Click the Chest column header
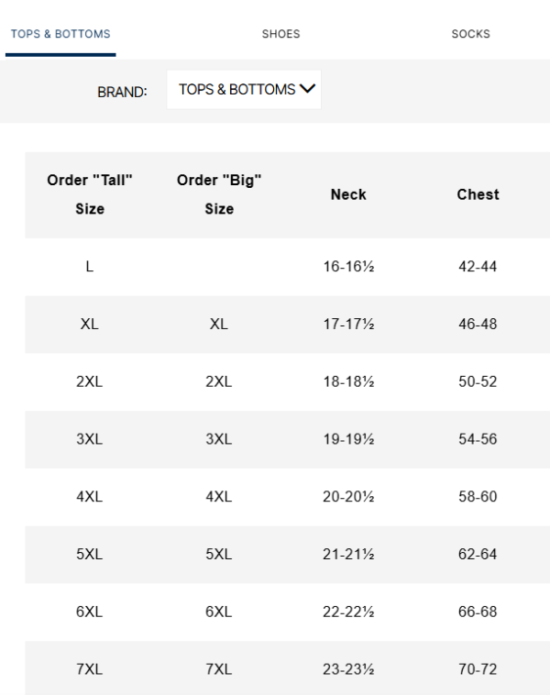Image resolution: width=550 pixels, height=695 pixels. pyautogui.click(x=478, y=194)
